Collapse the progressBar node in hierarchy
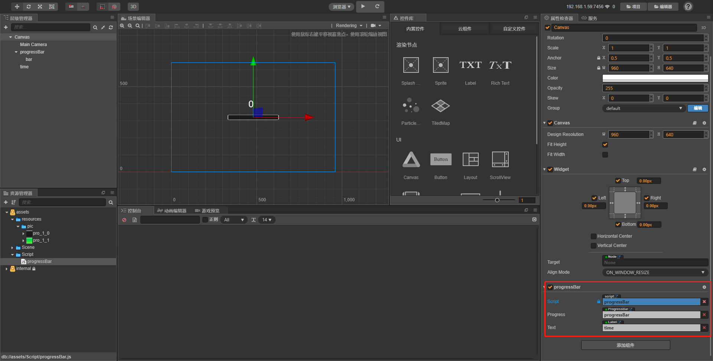The image size is (713, 361). coord(16,52)
